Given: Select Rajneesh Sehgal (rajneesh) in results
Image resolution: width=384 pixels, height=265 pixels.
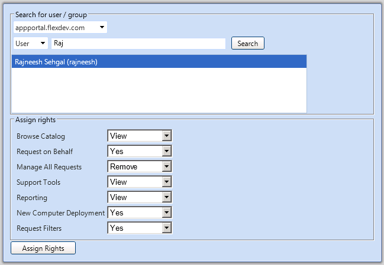Looking at the screenshot, I should 159,61.
